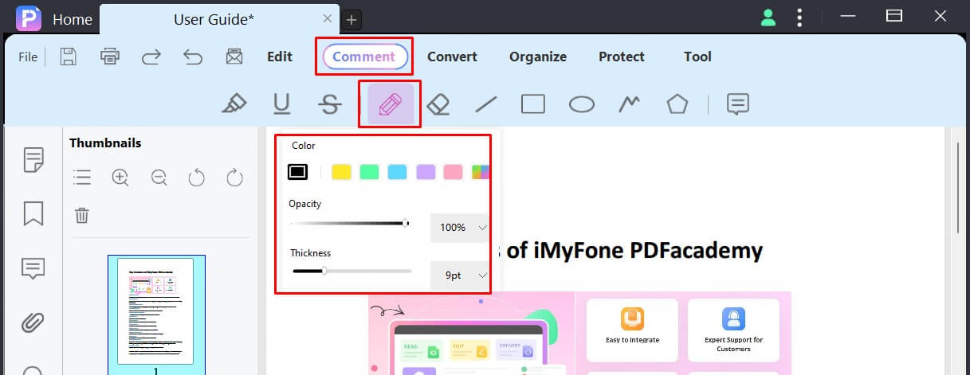Viewport: 970px width, 375px height.
Task: Switch to the Convert tab
Action: tap(452, 57)
